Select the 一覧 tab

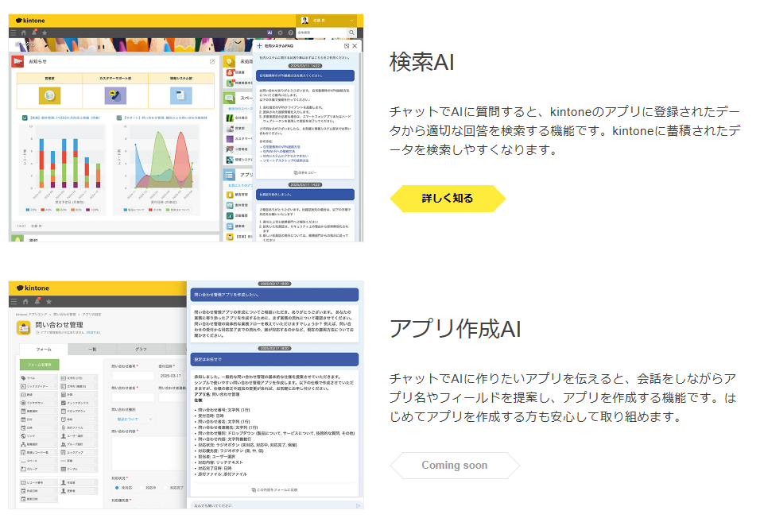tap(92, 349)
